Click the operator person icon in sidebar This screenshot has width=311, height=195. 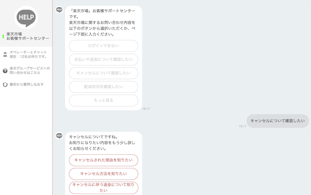coord(5,54)
